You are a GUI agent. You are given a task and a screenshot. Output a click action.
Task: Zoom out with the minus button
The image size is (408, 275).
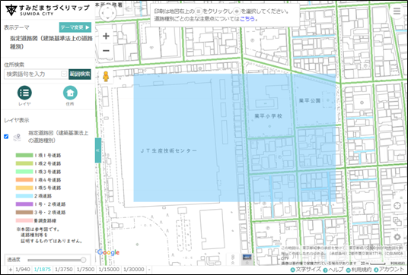106,50
